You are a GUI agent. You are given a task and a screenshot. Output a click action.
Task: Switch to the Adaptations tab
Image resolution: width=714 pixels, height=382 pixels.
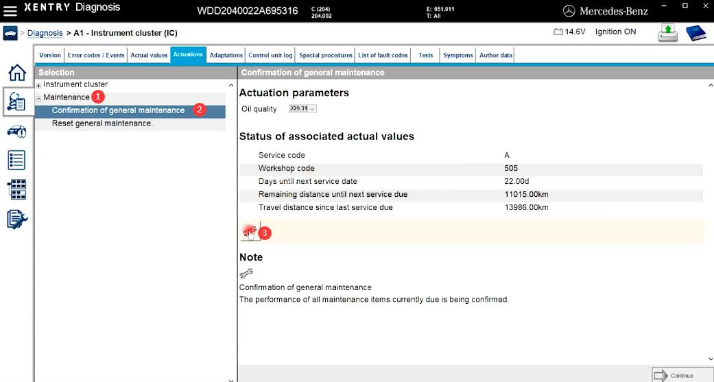pyautogui.click(x=226, y=55)
